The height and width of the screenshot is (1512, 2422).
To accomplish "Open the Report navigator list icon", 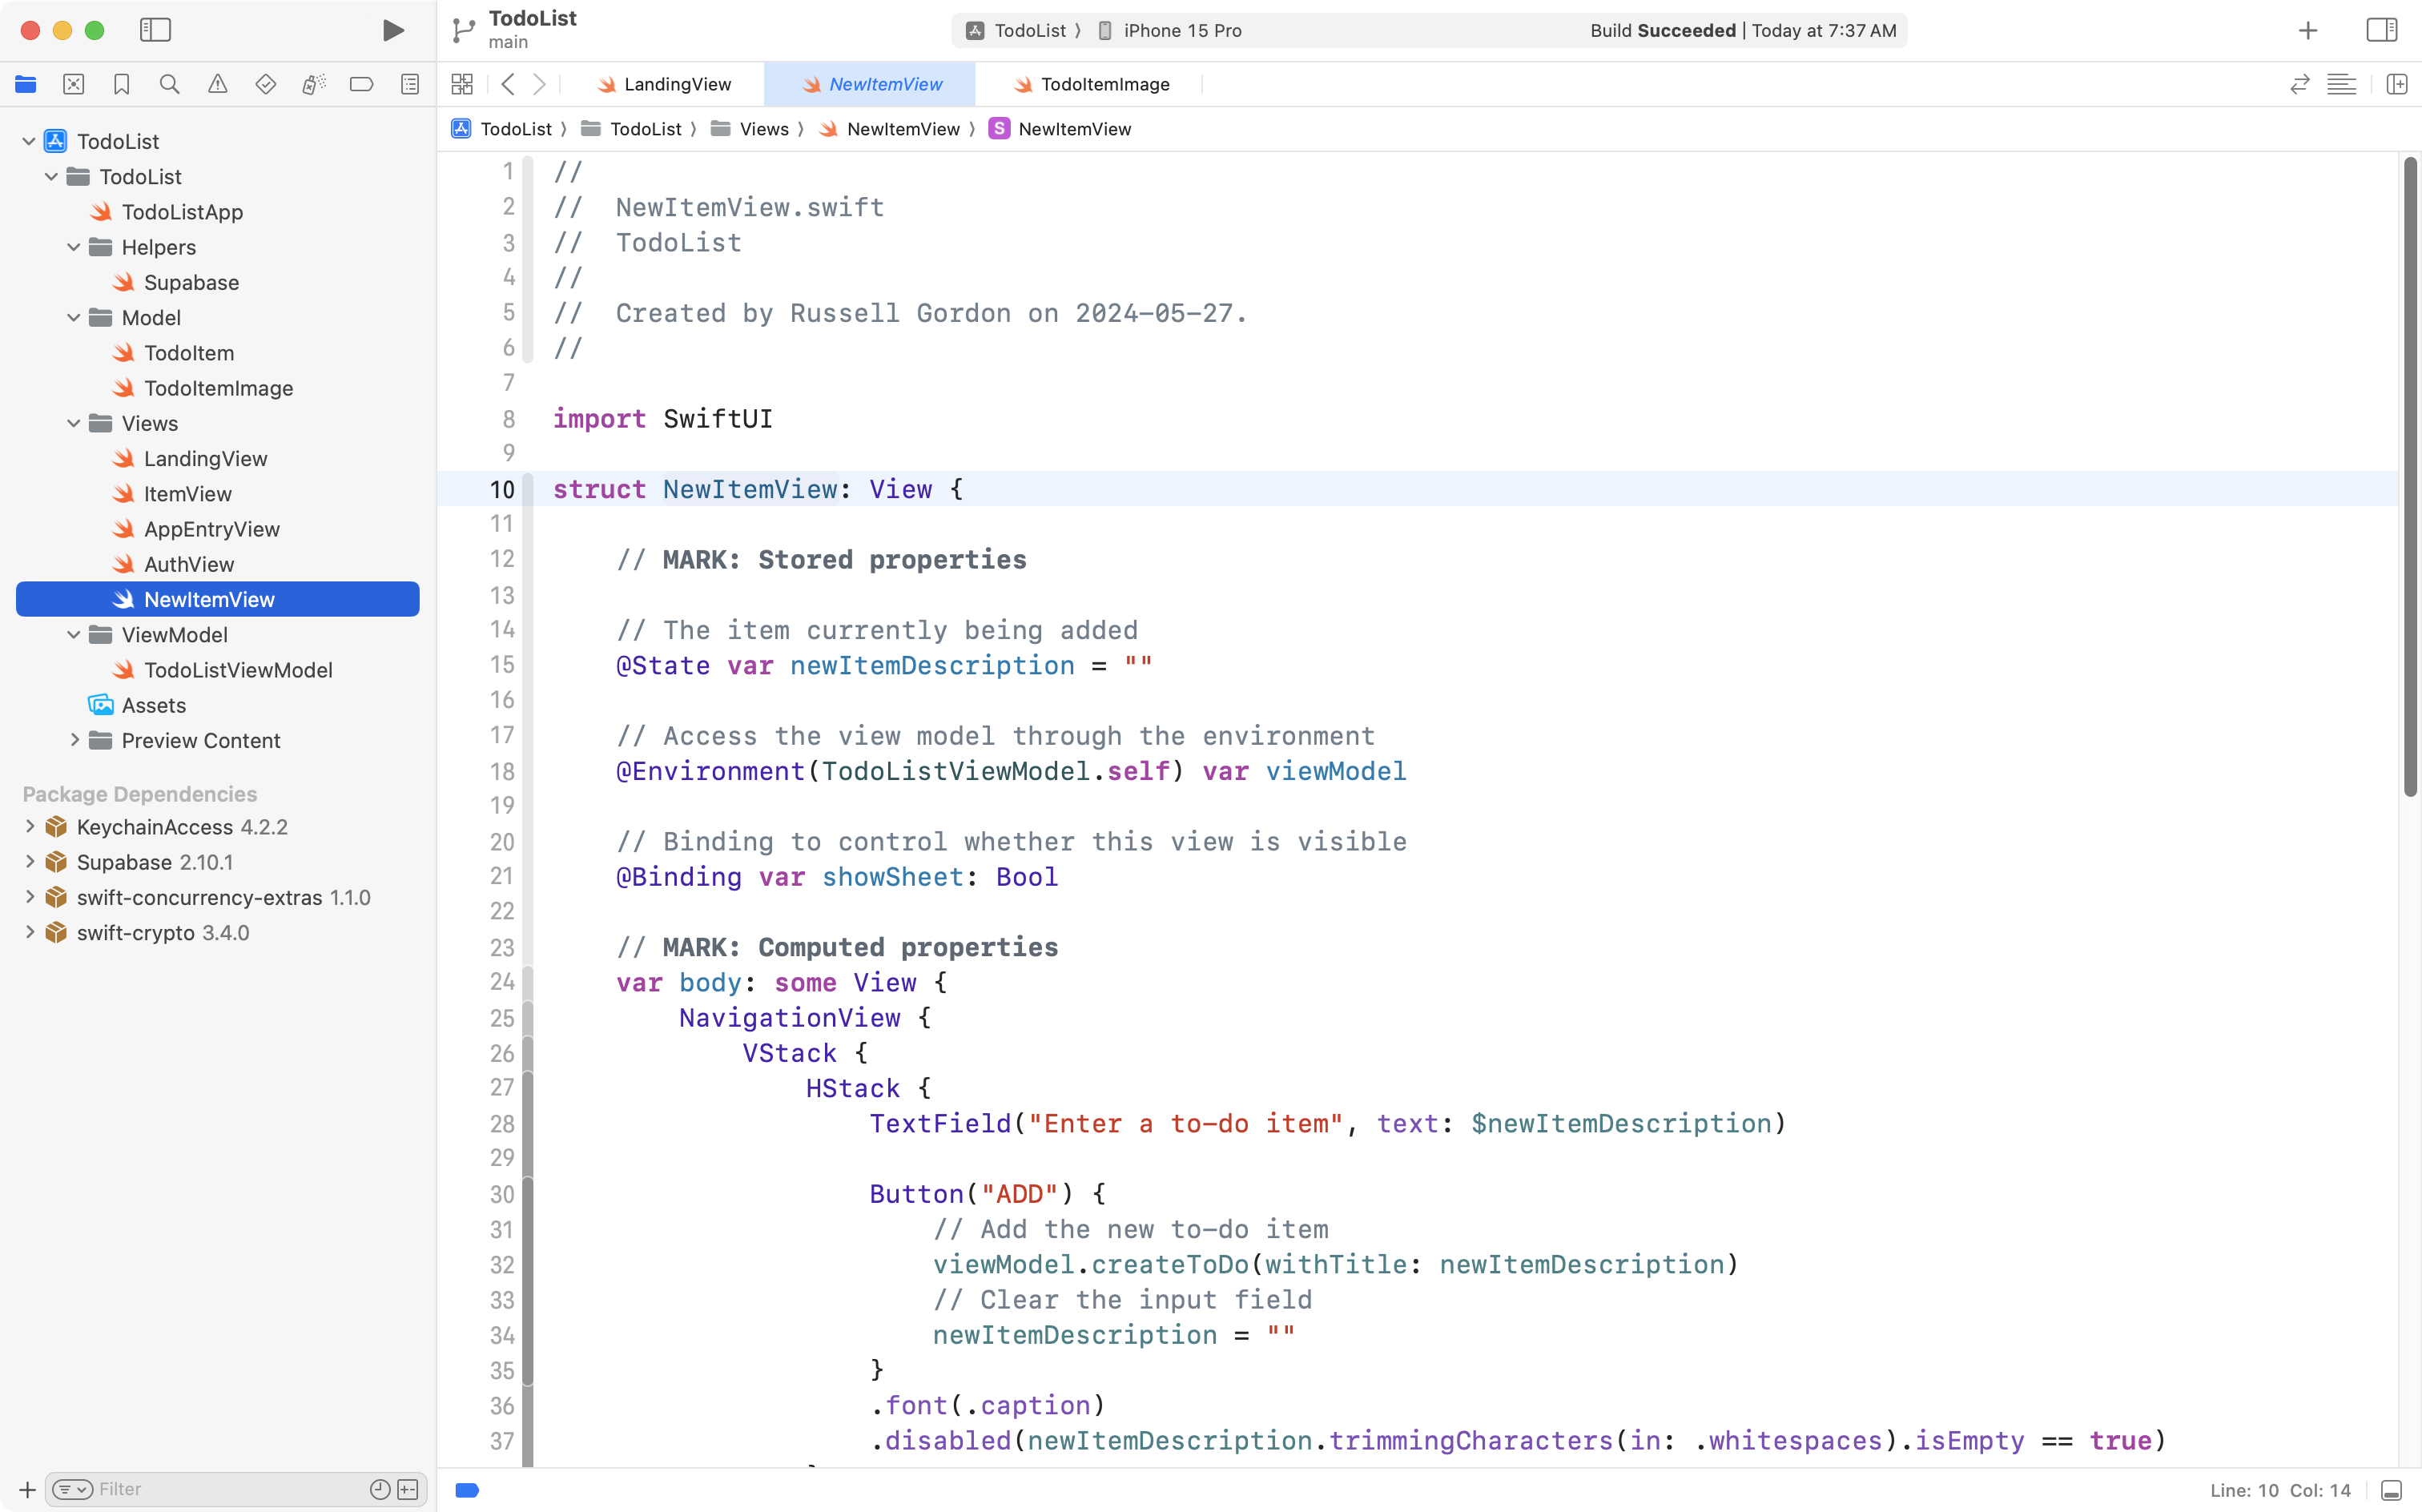I will coord(410,84).
